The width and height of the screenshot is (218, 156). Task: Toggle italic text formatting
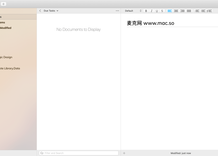(x=151, y=11)
